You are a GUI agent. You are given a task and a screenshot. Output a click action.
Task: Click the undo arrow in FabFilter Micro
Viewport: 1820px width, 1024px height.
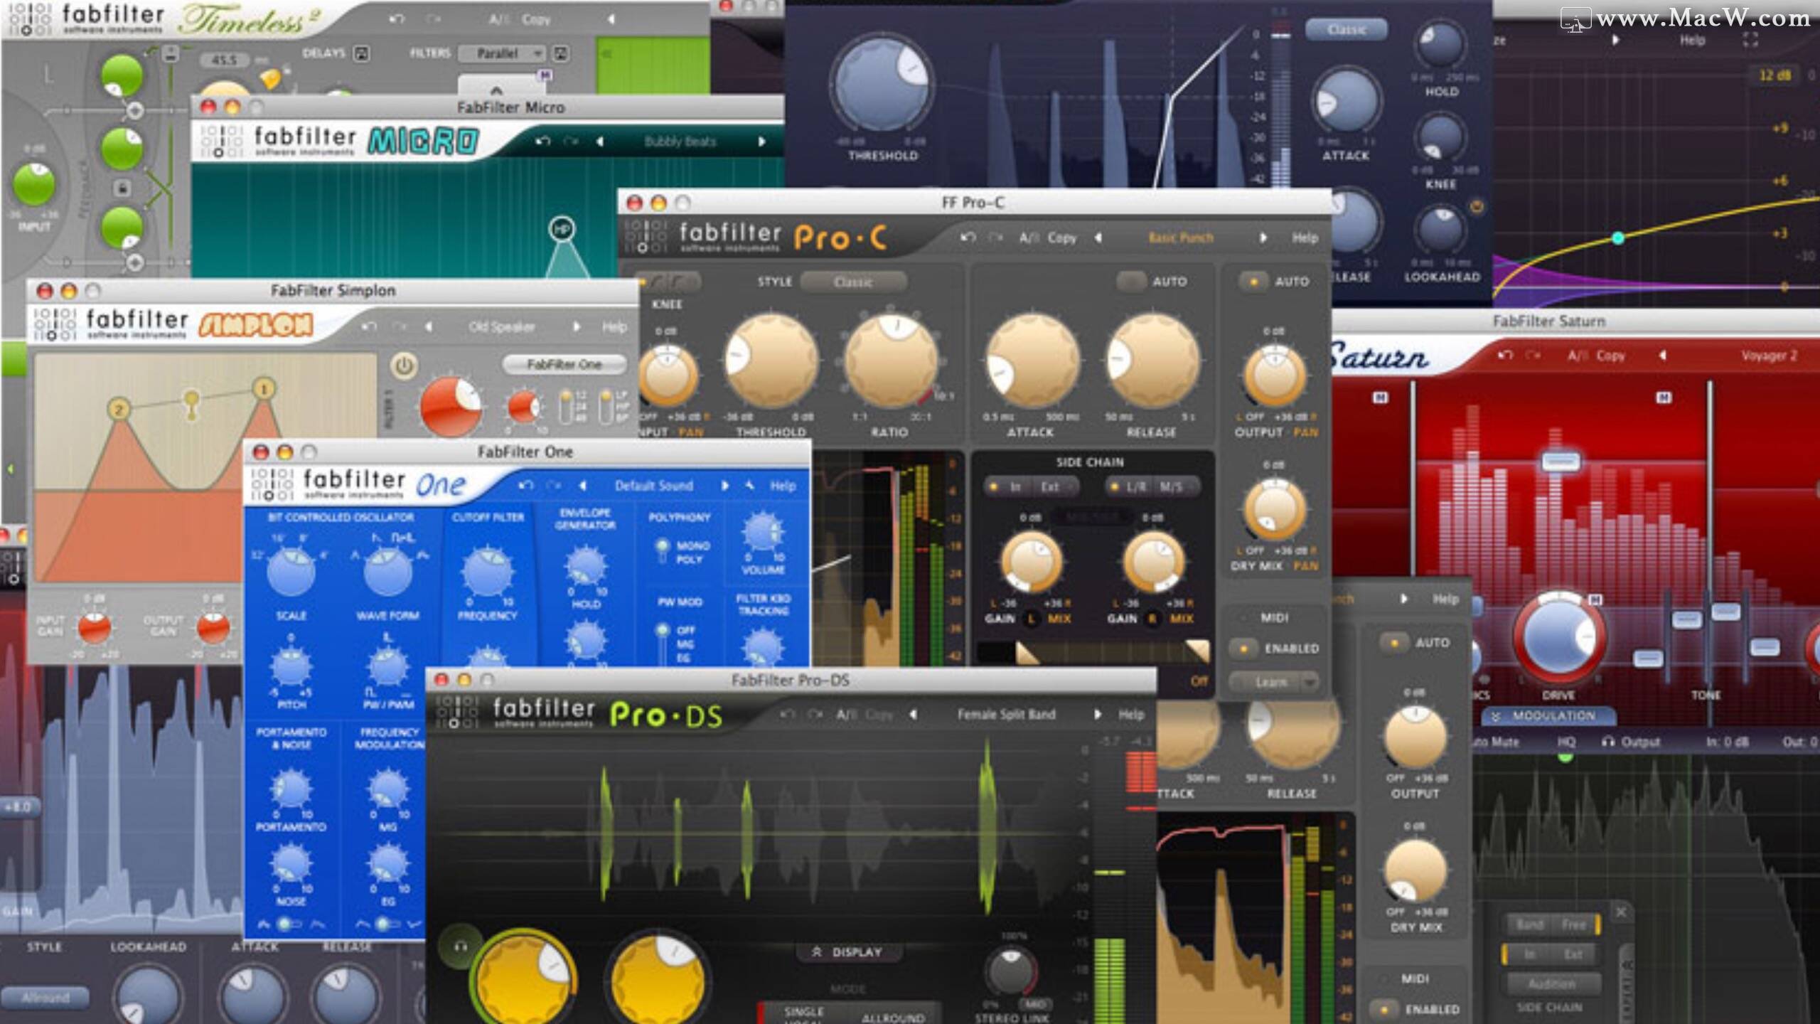[x=542, y=142]
